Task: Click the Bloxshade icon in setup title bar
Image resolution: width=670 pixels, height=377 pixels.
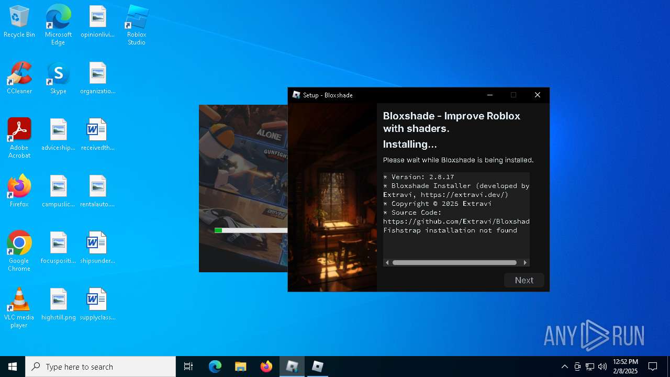Action: click(x=296, y=95)
